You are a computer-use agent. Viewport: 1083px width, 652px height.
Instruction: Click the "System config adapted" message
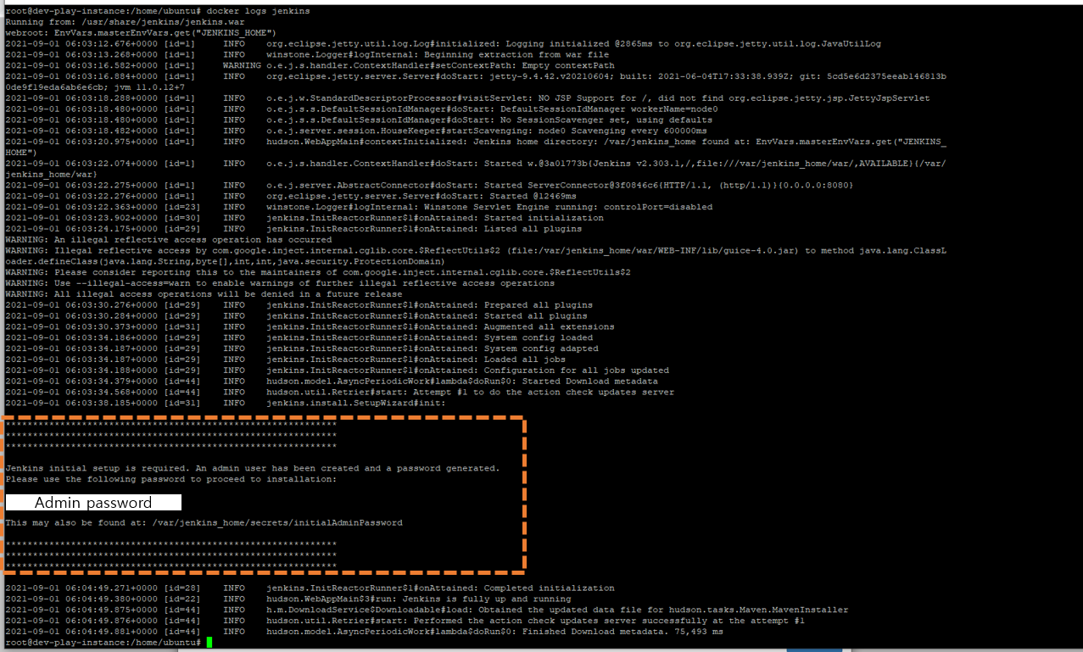point(541,348)
